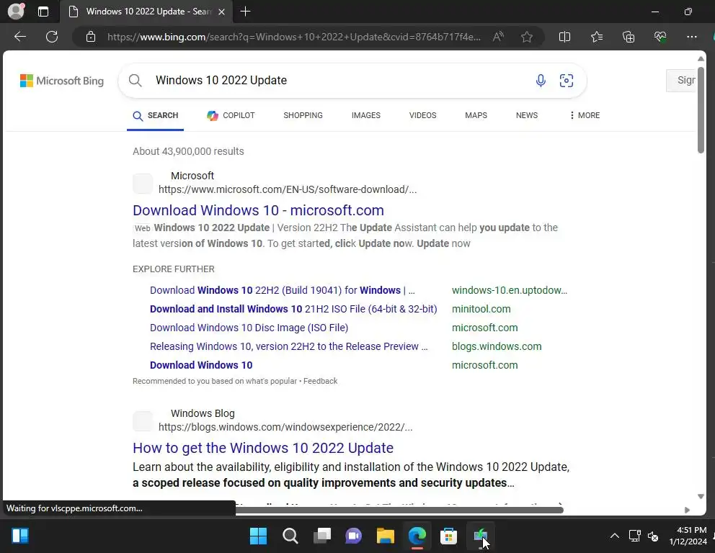This screenshot has width=715, height=553.
Task: Search using voice microphone
Action: (541, 81)
